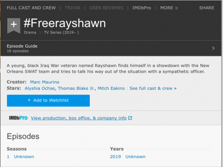Click IMDbPro in the top navigation
223x167 pixels.
point(142,8)
